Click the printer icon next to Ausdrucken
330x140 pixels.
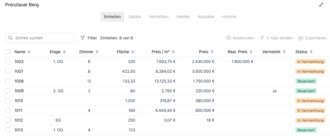click(x=229, y=38)
